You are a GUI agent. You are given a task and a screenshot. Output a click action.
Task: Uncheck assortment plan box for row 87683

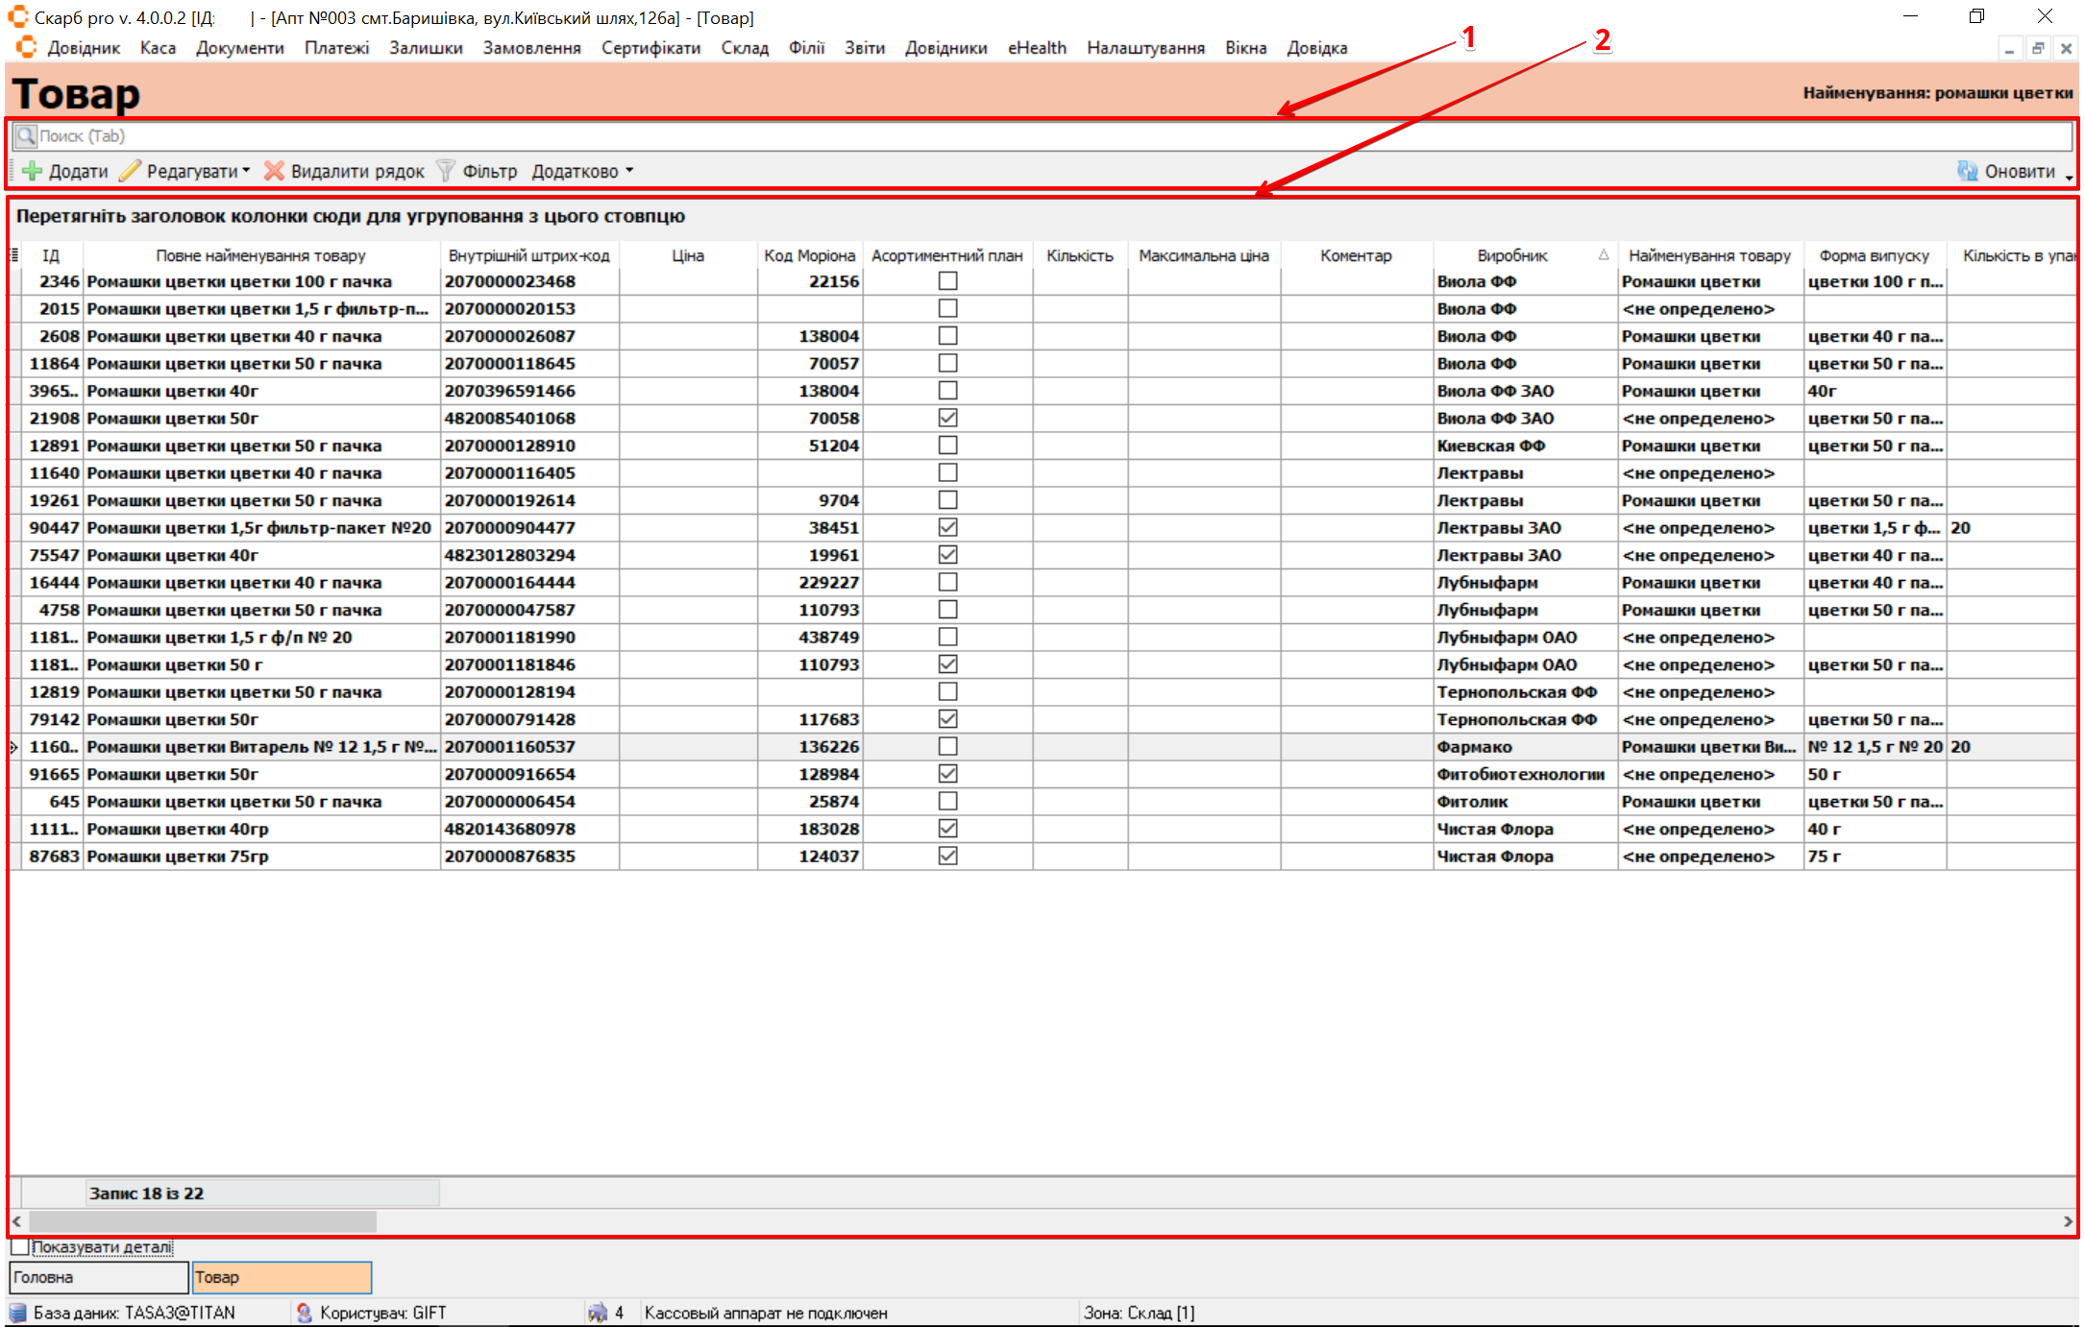click(947, 856)
